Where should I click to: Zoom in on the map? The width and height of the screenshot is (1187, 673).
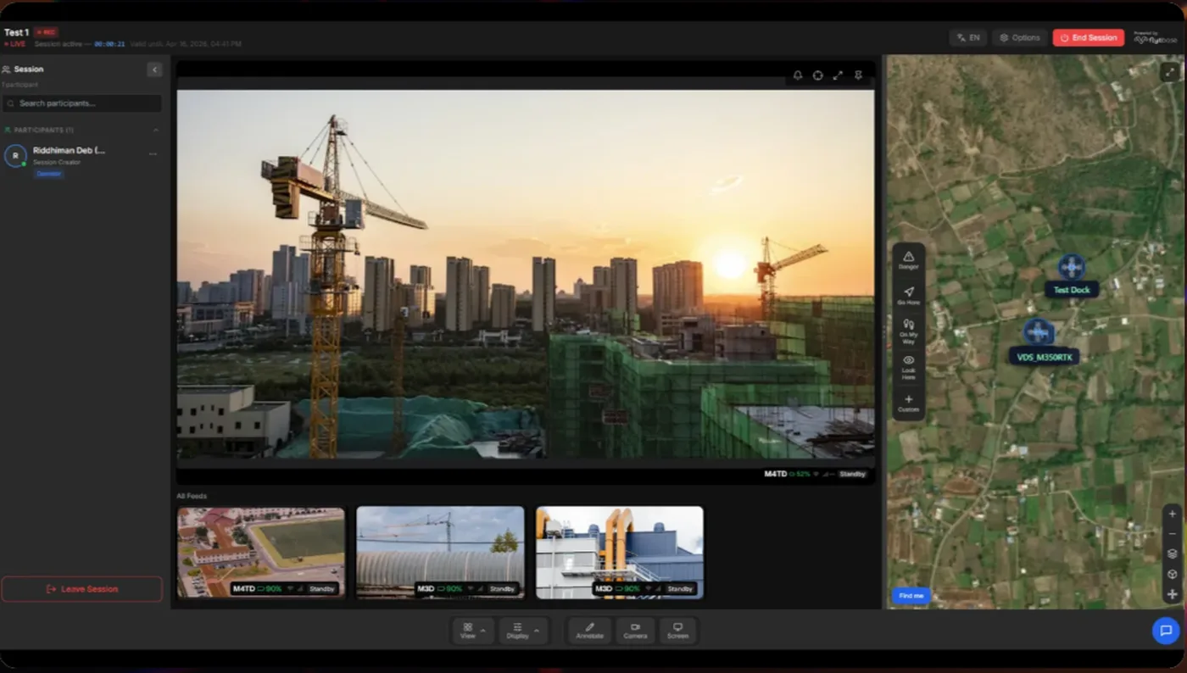(x=1173, y=514)
